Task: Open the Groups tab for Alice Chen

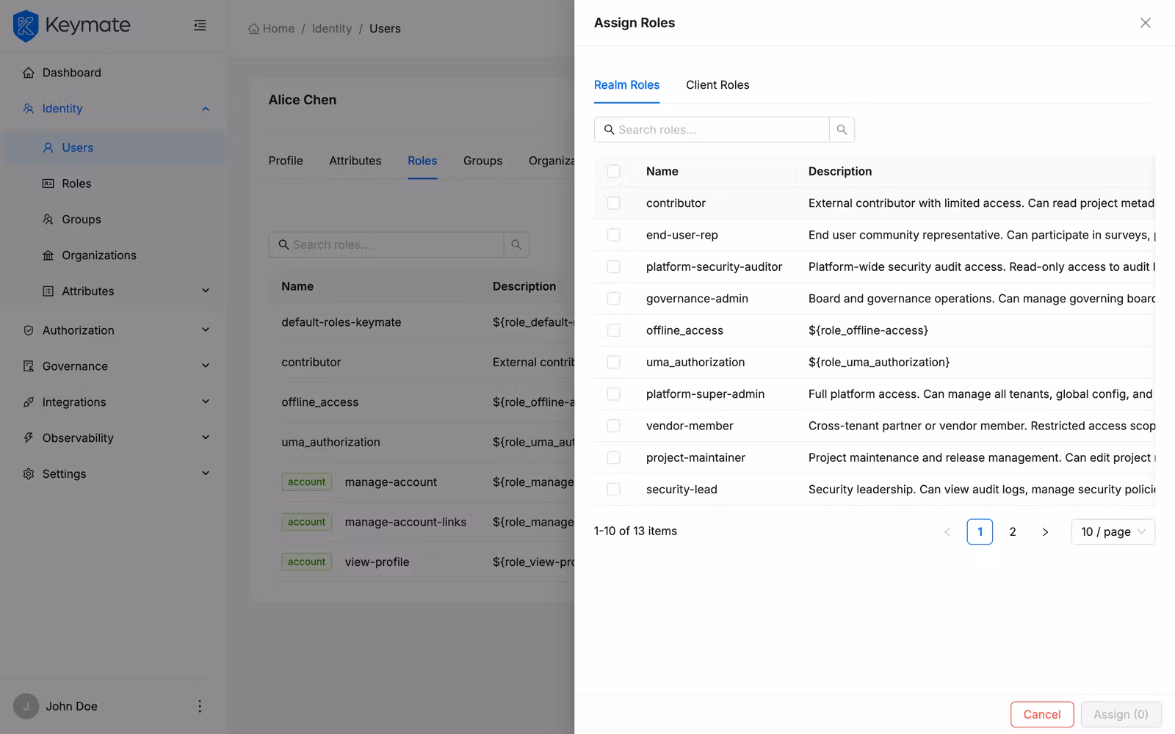Action: pyautogui.click(x=482, y=160)
